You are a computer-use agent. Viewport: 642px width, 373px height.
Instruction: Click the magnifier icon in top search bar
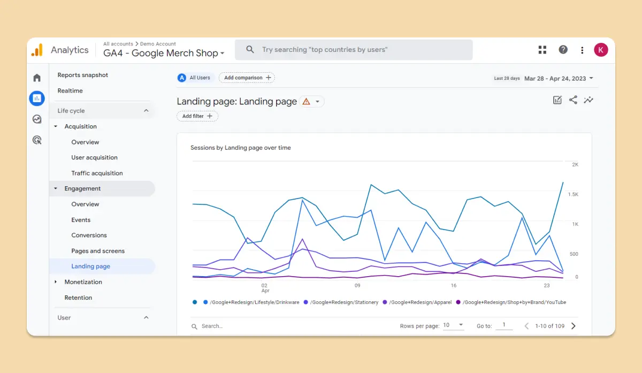click(250, 50)
